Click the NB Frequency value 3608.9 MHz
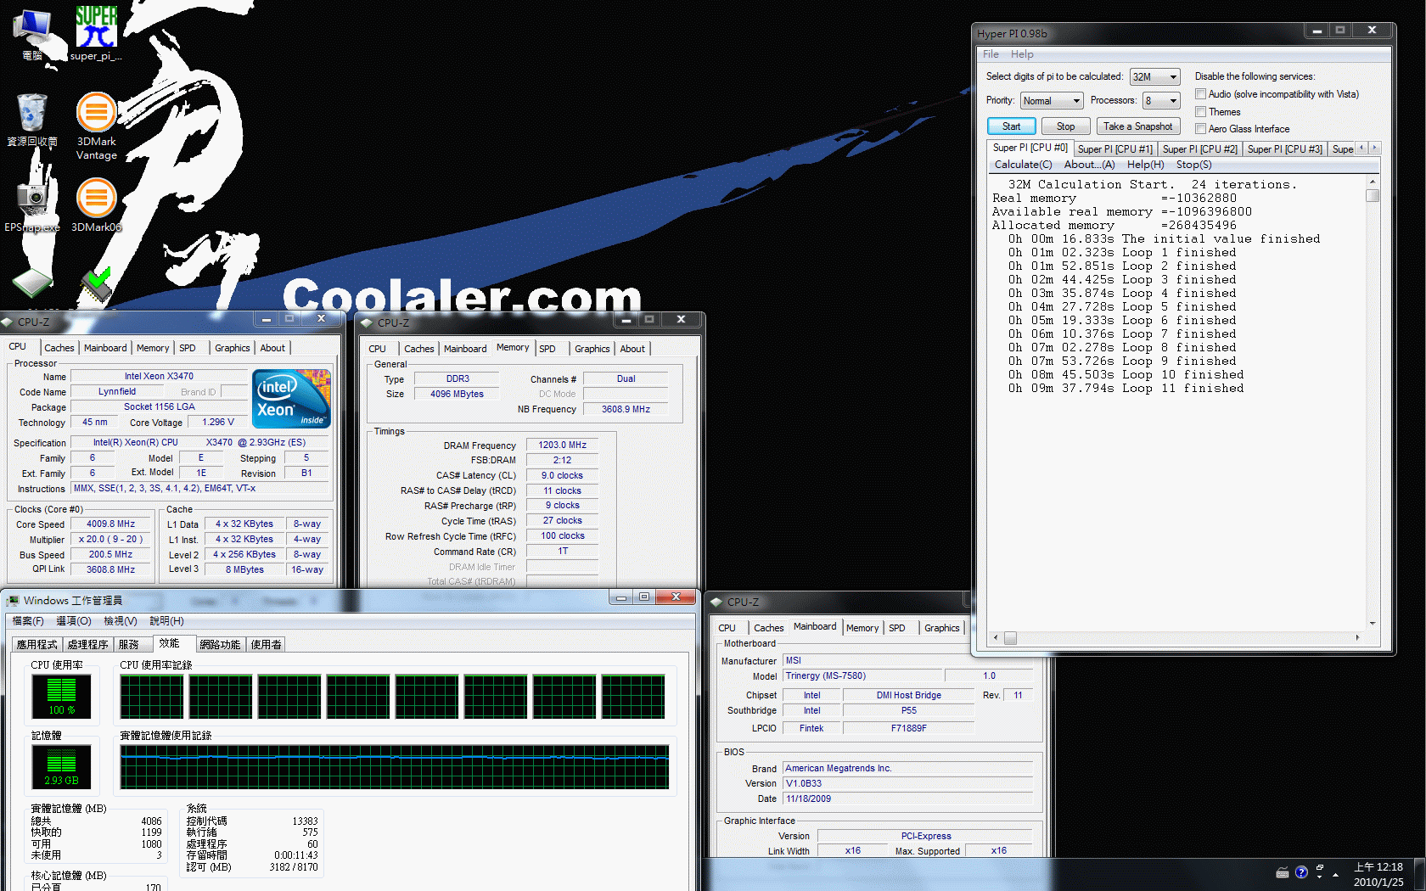This screenshot has height=891, width=1426. pyautogui.click(x=626, y=409)
